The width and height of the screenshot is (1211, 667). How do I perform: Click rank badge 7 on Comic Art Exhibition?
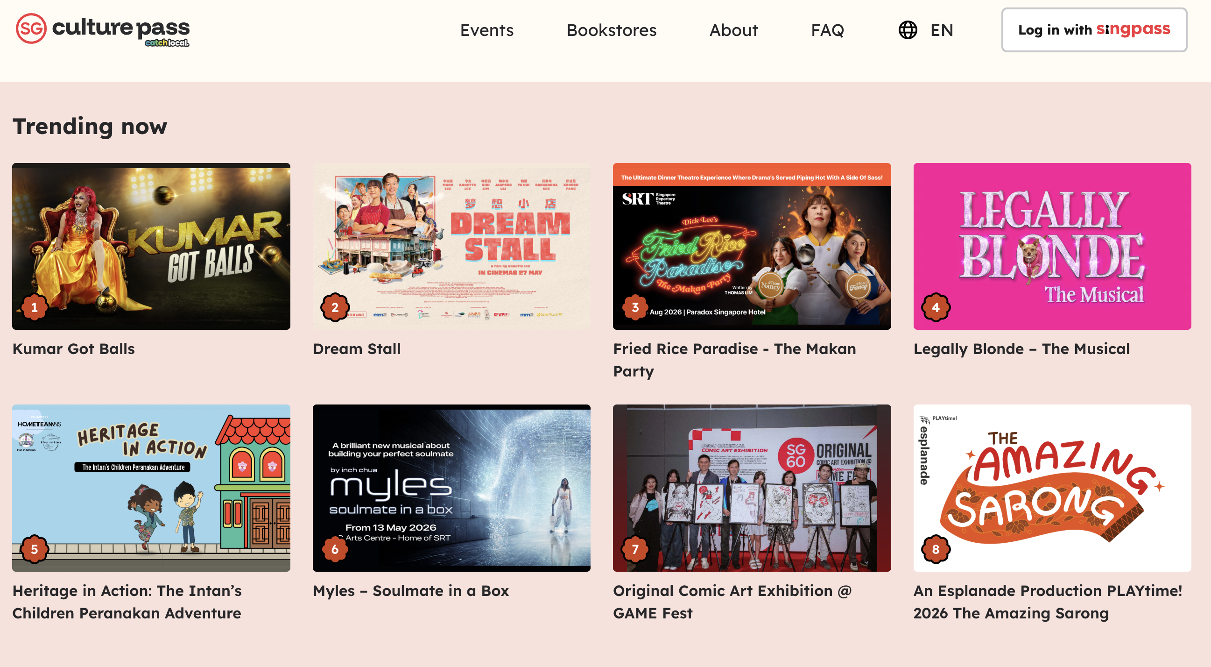click(x=635, y=549)
